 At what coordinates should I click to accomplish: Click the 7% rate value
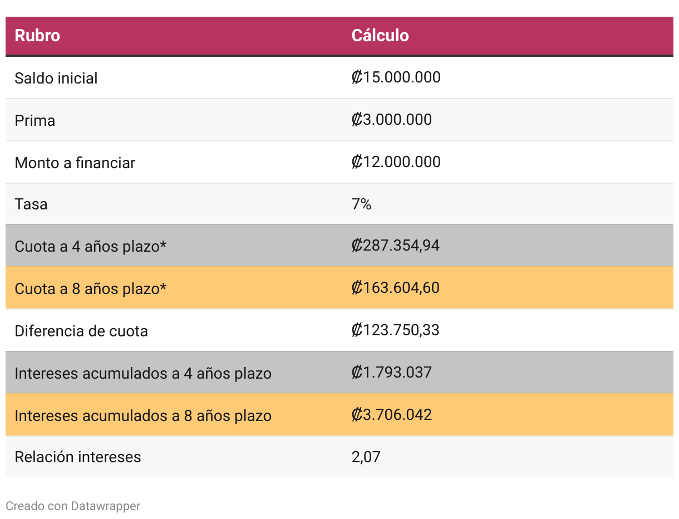pos(361,204)
